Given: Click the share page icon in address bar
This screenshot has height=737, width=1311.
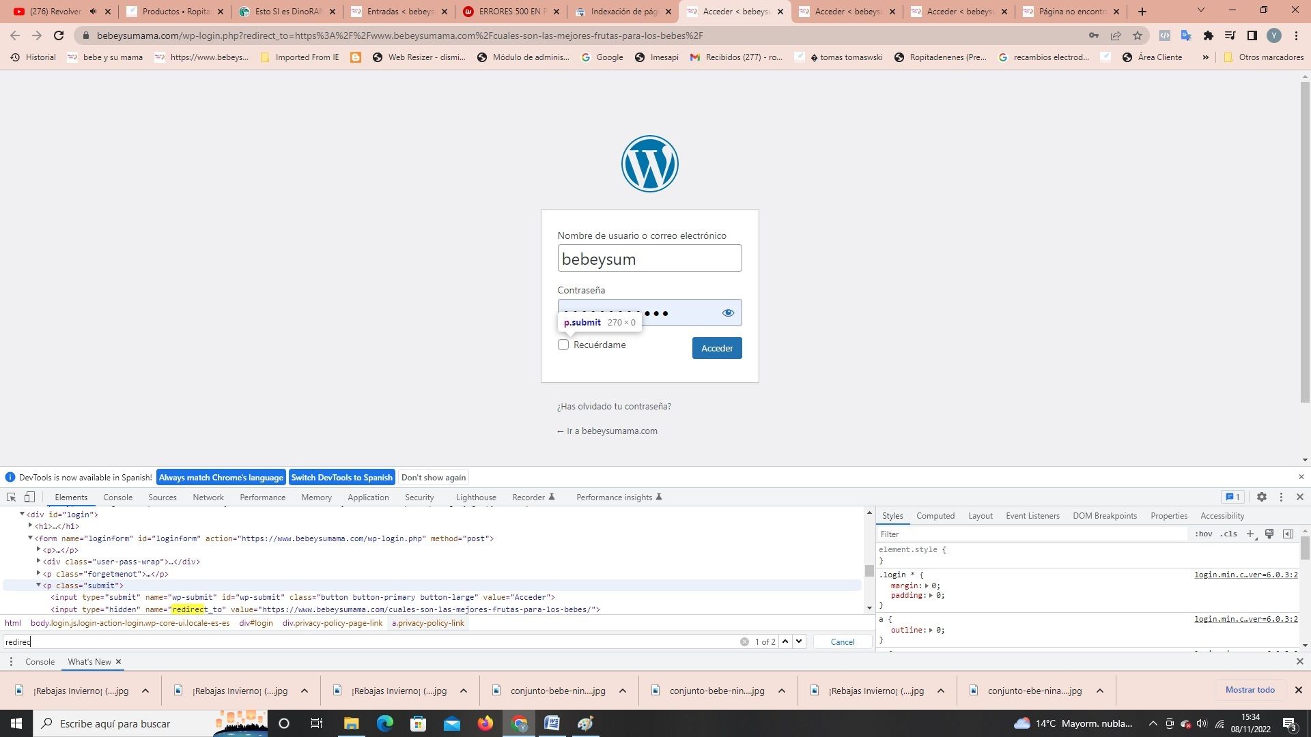Looking at the screenshot, I should click(1116, 35).
